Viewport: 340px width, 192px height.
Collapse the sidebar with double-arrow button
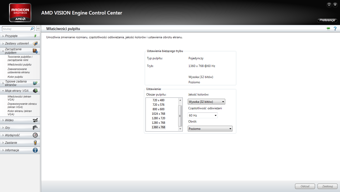point(38,29)
